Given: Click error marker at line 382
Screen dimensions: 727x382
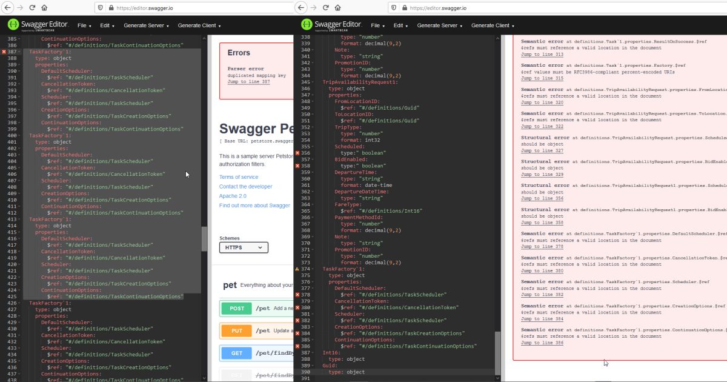Looking at the screenshot, I should pos(297,320).
